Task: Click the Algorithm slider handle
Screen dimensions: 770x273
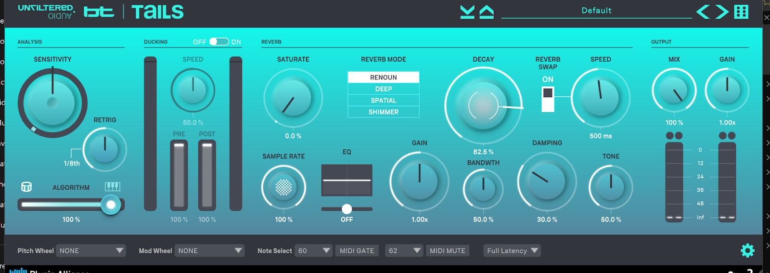Action: (111, 205)
